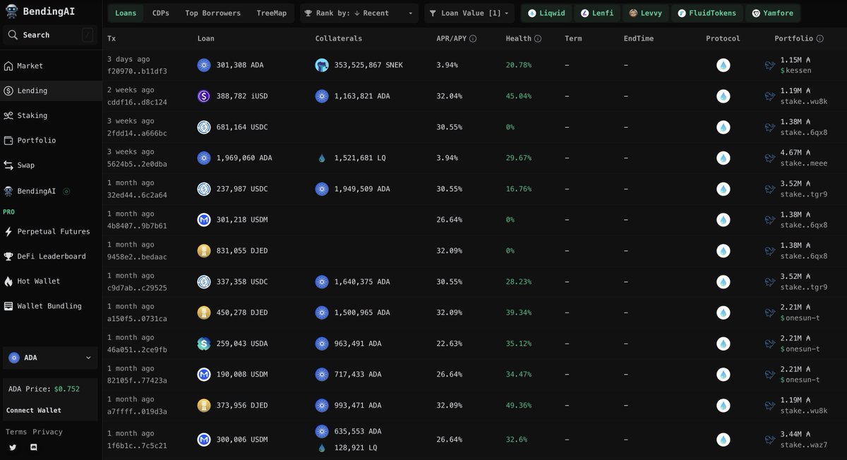Click the EndTime column header
Viewport: 847px width, 460px height.
click(639, 39)
